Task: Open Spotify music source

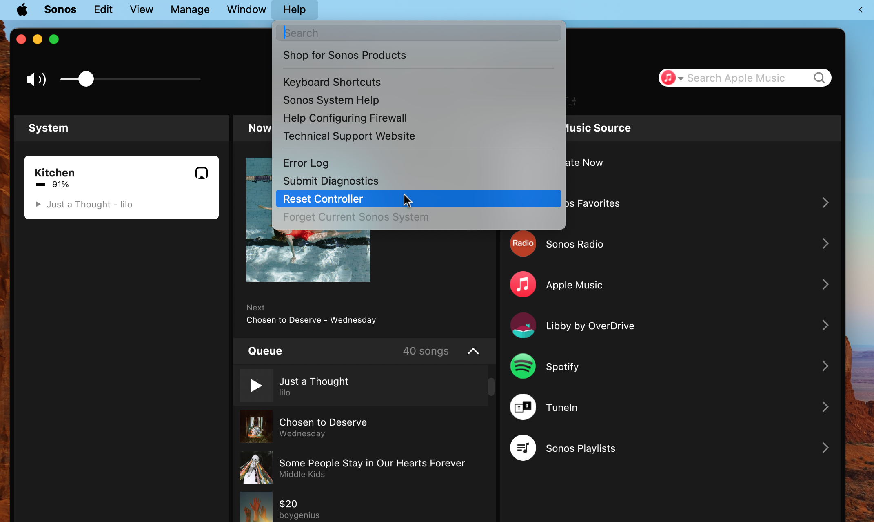Action: 562,366
